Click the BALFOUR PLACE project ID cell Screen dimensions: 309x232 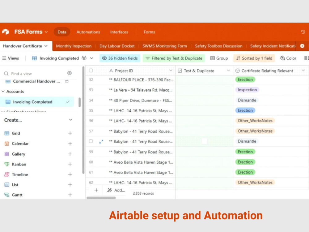tap(141, 80)
